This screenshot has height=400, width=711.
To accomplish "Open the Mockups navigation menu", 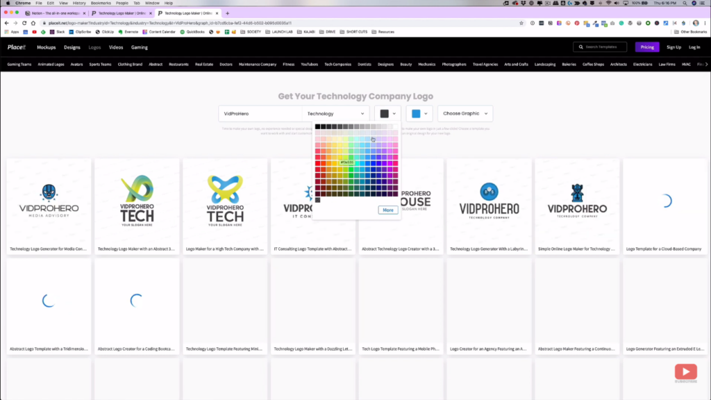I will 47,47.
